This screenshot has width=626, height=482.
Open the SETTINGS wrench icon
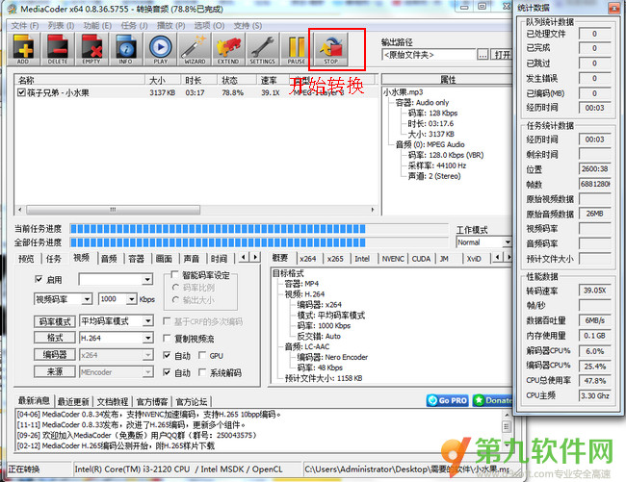(262, 49)
